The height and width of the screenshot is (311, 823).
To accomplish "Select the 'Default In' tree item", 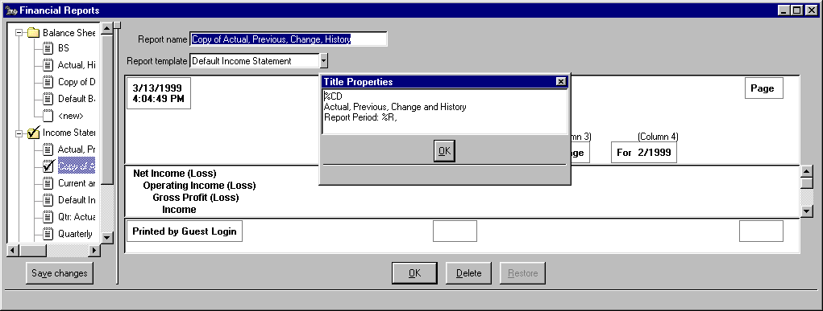I will (x=76, y=200).
